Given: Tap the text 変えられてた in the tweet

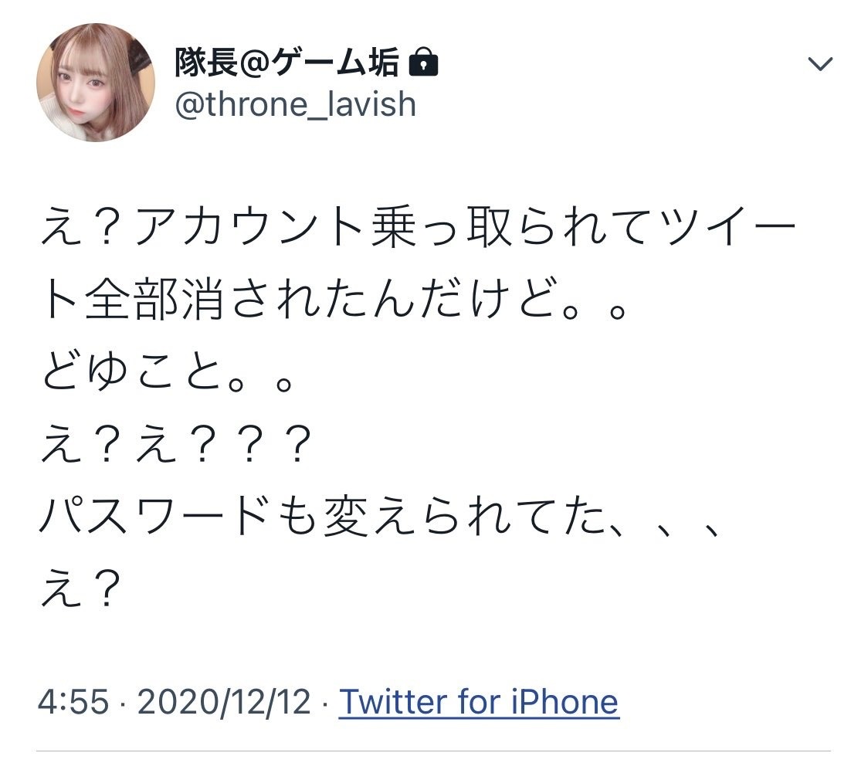Looking at the screenshot, I should 464,516.
